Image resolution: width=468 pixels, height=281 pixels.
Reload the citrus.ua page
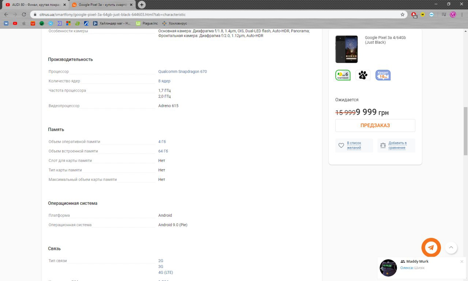click(24, 15)
